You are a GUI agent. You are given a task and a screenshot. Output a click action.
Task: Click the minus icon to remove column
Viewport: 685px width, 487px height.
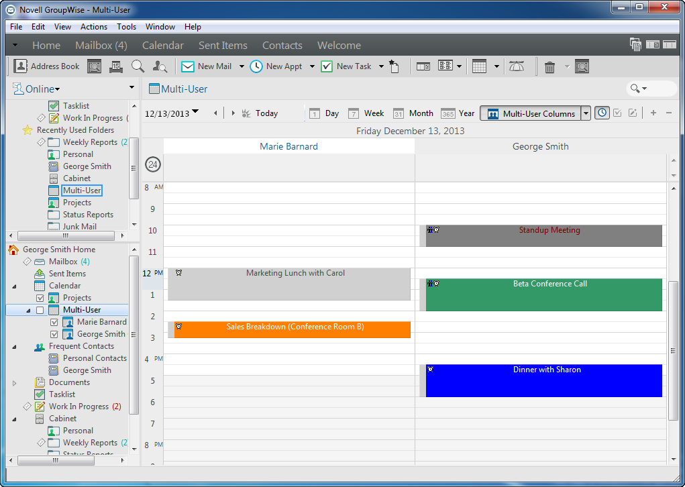(x=669, y=113)
